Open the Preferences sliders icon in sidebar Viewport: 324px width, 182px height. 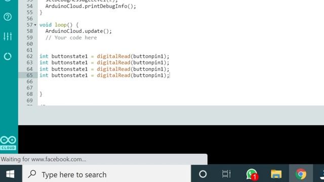pyautogui.click(x=8, y=36)
